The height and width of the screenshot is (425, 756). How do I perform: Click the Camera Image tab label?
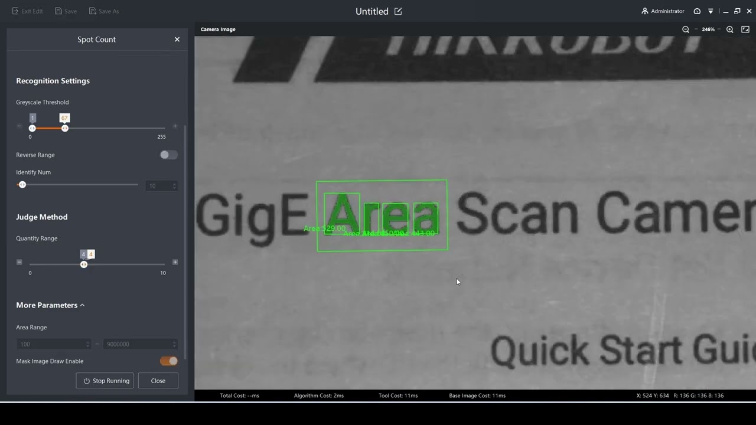click(218, 30)
